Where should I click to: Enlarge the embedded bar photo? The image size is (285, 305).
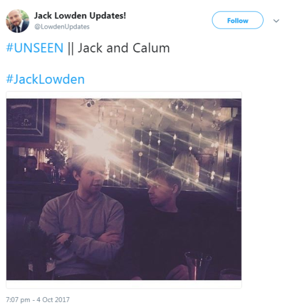[x=124, y=189]
